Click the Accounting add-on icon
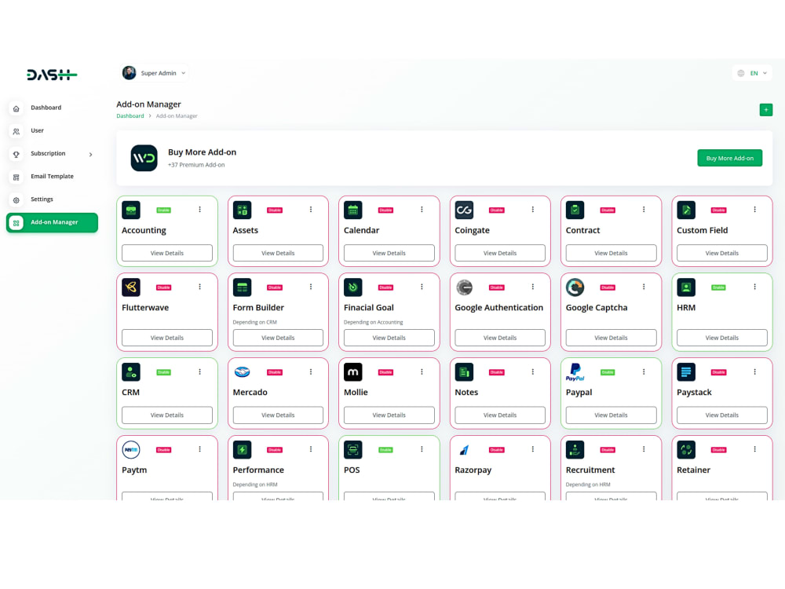Image resolution: width=785 pixels, height=589 pixels. coord(130,210)
